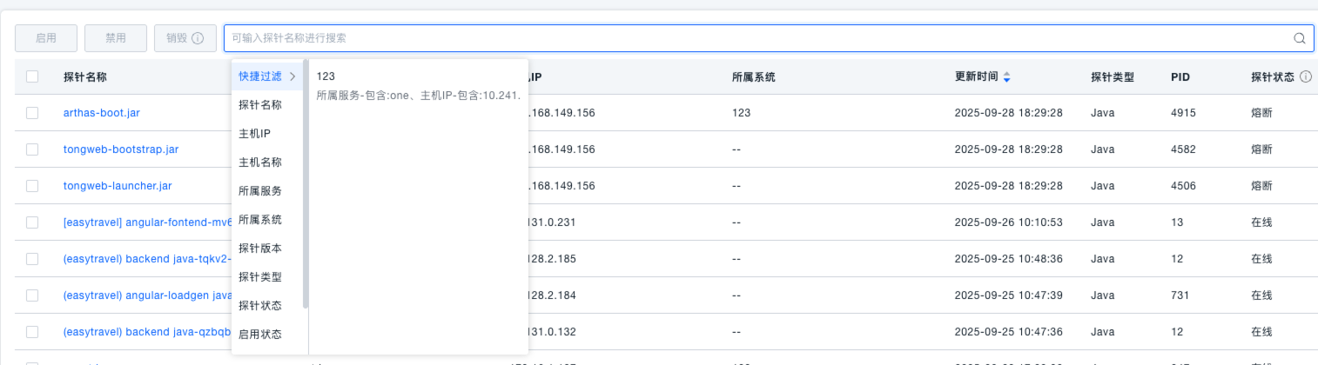Image resolution: width=1318 pixels, height=365 pixels.
Task: Toggle the select-all header checkbox
Action: pos(32,76)
